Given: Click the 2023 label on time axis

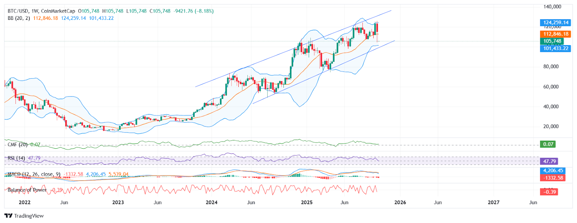Looking at the screenshot, I should pos(118,202).
